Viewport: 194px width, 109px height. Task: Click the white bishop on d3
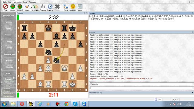(48, 68)
